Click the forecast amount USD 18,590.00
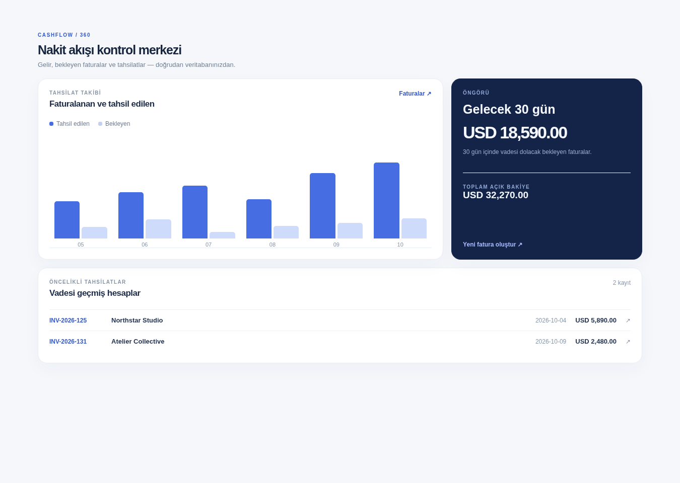Image resolution: width=680 pixels, height=483 pixels. click(515, 133)
